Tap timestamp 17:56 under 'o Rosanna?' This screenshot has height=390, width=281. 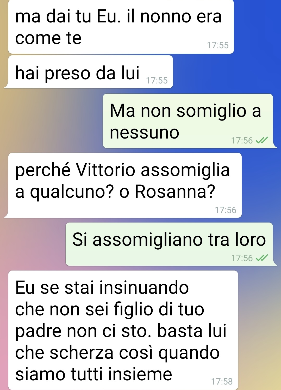(x=226, y=210)
